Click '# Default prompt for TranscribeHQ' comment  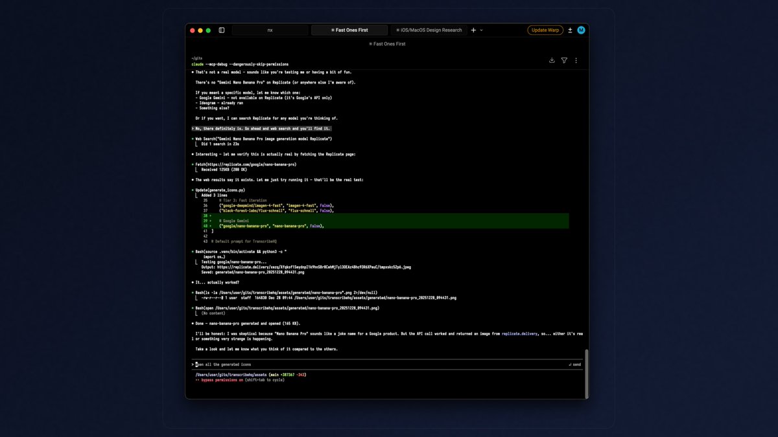(x=244, y=241)
